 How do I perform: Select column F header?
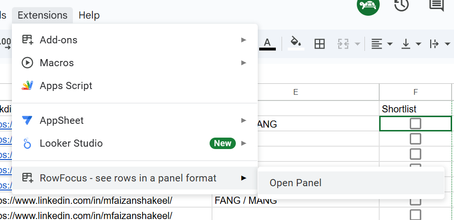pos(415,92)
